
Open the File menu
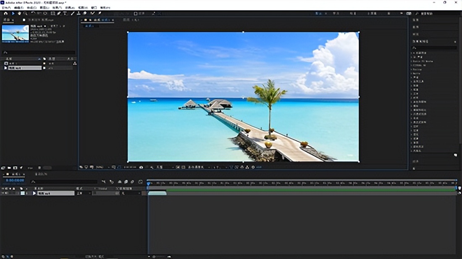(x=6, y=8)
